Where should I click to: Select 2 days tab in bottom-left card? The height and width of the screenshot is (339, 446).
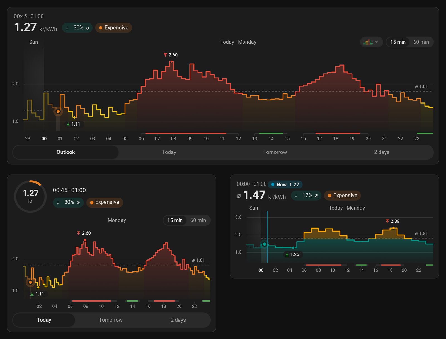coord(178,320)
